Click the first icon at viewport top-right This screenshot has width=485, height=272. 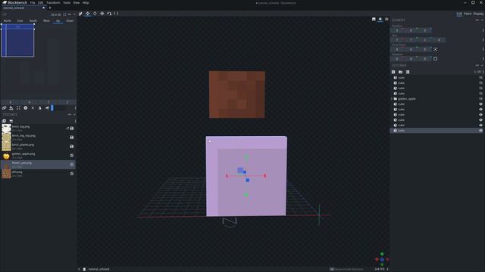click(x=374, y=19)
